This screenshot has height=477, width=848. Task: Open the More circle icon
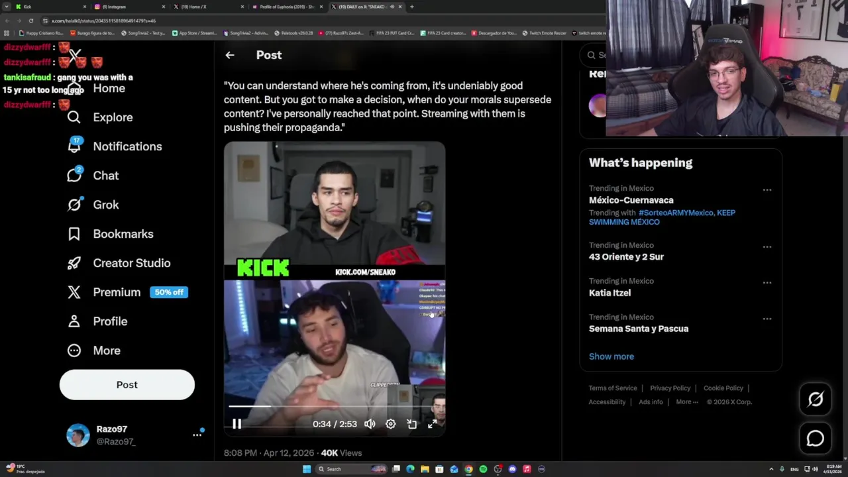click(74, 350)
